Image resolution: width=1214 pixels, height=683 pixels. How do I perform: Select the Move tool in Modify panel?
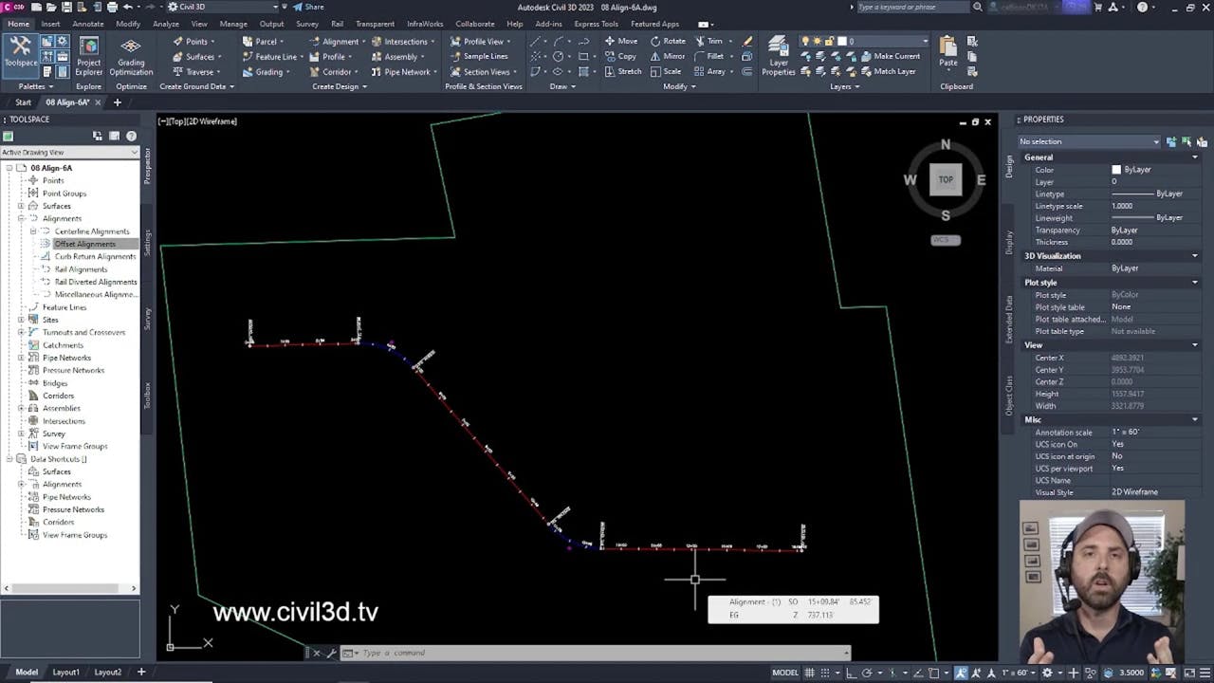(623, 41)
